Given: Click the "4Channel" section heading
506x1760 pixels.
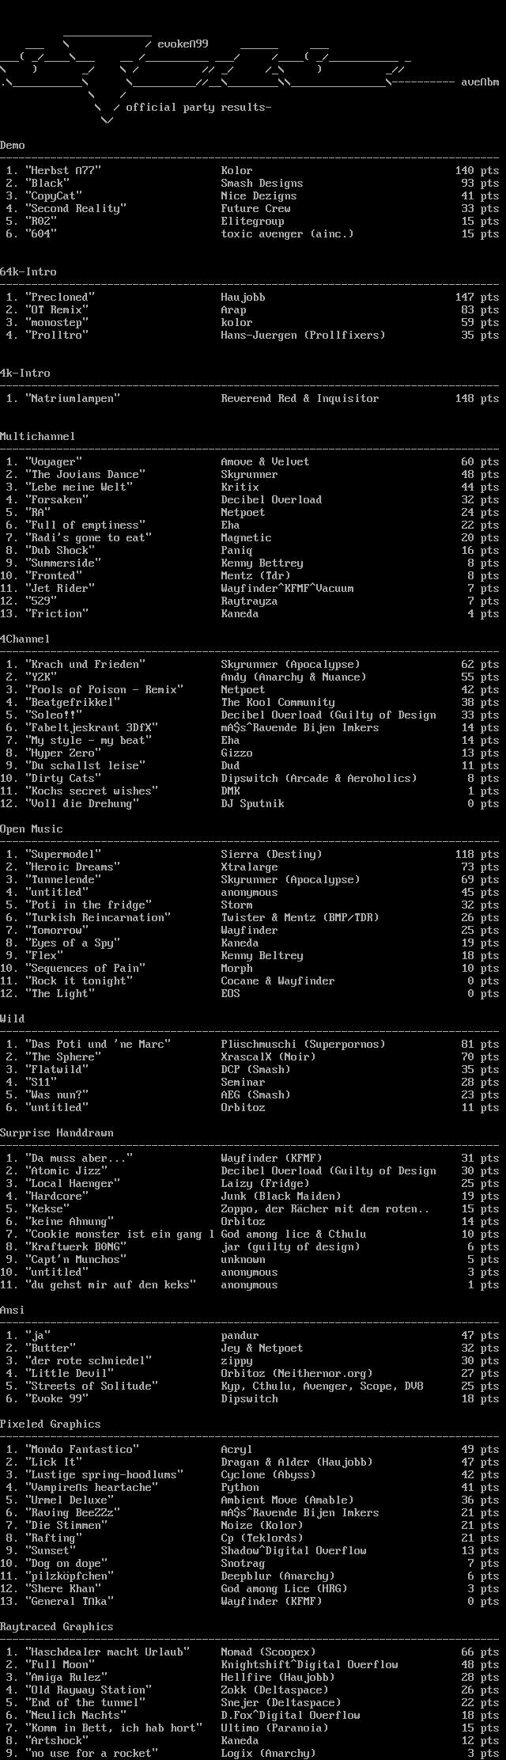Looking at the screenshot, I should [x=25, y=639].
